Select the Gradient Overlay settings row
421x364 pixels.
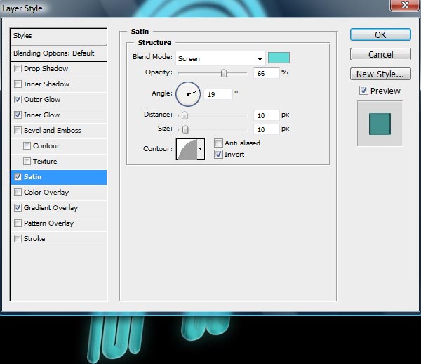58,208
